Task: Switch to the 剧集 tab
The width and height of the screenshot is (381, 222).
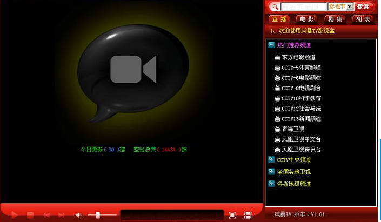Action: (335, 19)
